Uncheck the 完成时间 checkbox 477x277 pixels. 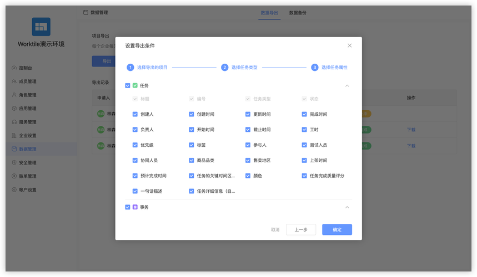[x=304, y=114]
